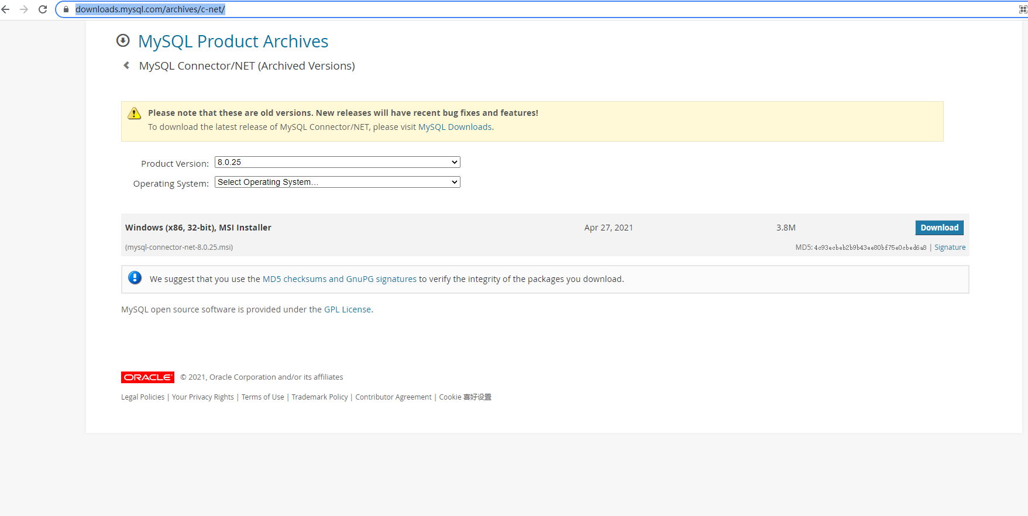Reload the page with refresh icon

tap(43, 9)
